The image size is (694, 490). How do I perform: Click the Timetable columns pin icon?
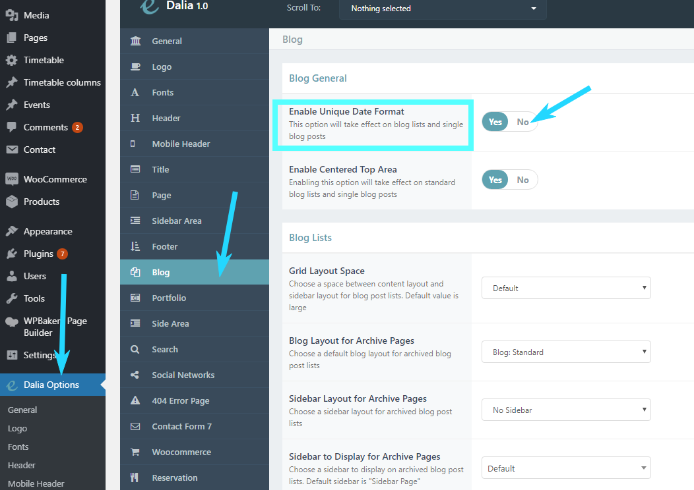click(x=12, y=82)
